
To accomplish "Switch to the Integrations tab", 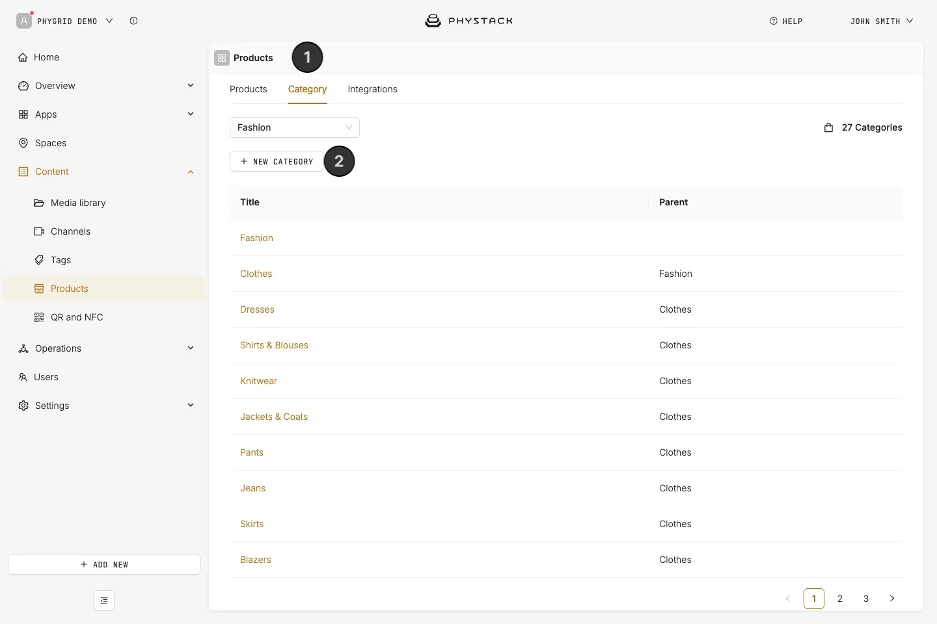I will coord(372,89).
